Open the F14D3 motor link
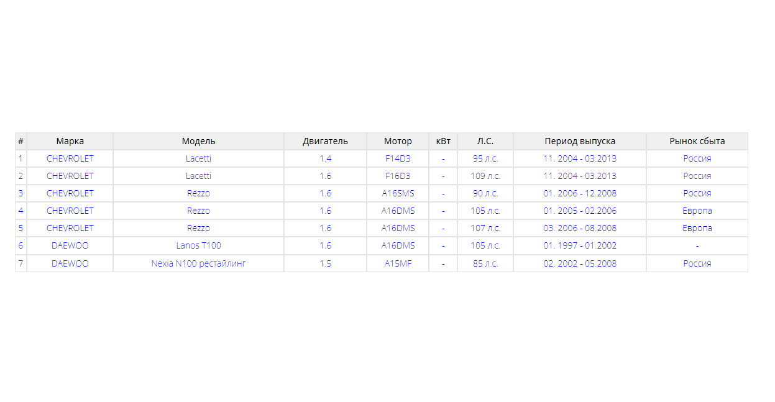 click(398, 158)
